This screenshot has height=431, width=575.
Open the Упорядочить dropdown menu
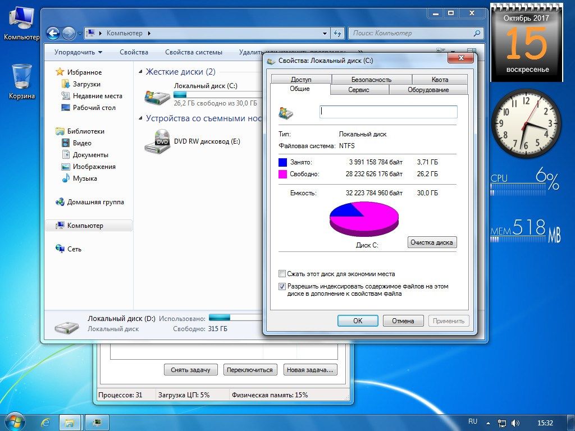pyautogui.click(x=78, y=52)
